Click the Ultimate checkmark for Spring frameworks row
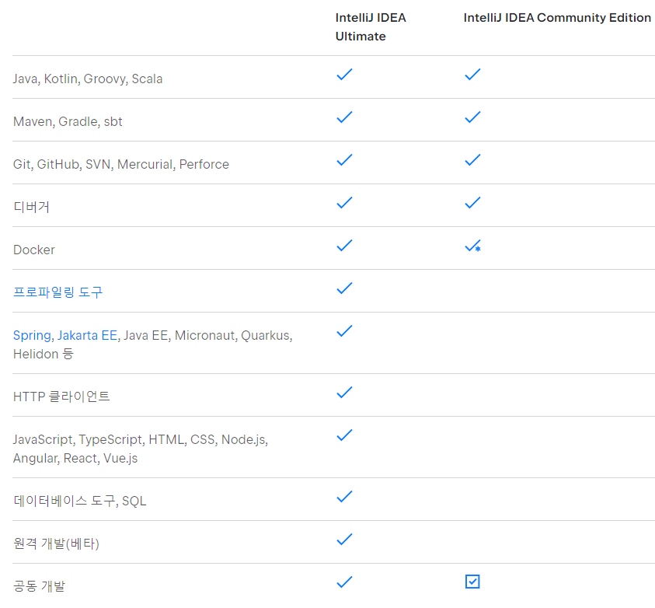This screenshot has height=608, width=655. 344,331
